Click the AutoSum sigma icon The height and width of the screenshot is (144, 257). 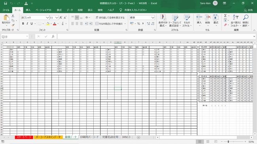(x=225, y=16)
